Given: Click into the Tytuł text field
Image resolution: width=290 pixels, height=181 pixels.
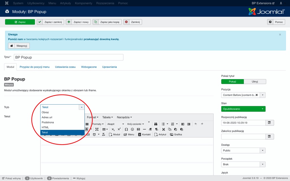Looking at the screenshot, I should point(69,57).
